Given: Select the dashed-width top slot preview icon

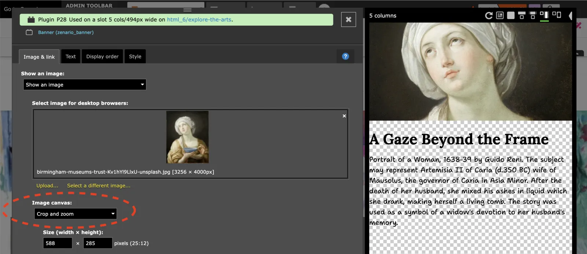Looking at the screenshot, I should 533,15.
